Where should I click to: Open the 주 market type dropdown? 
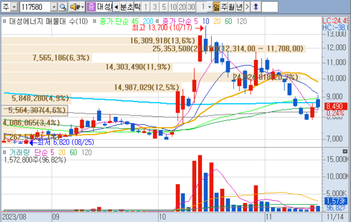(x=14, y=7)
